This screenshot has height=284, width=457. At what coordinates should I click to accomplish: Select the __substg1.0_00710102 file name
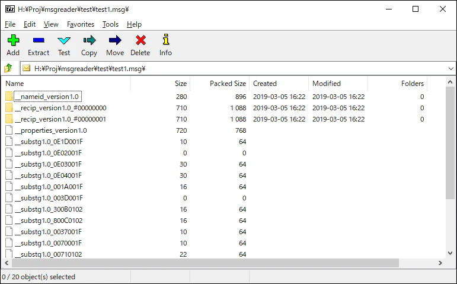pyautogui.click(x=49, y=254)
